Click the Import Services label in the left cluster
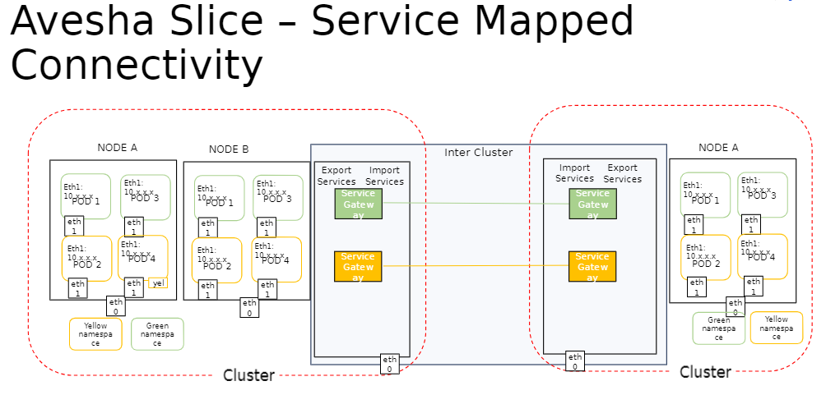This screenshot has width=826, height=395. 384,176
